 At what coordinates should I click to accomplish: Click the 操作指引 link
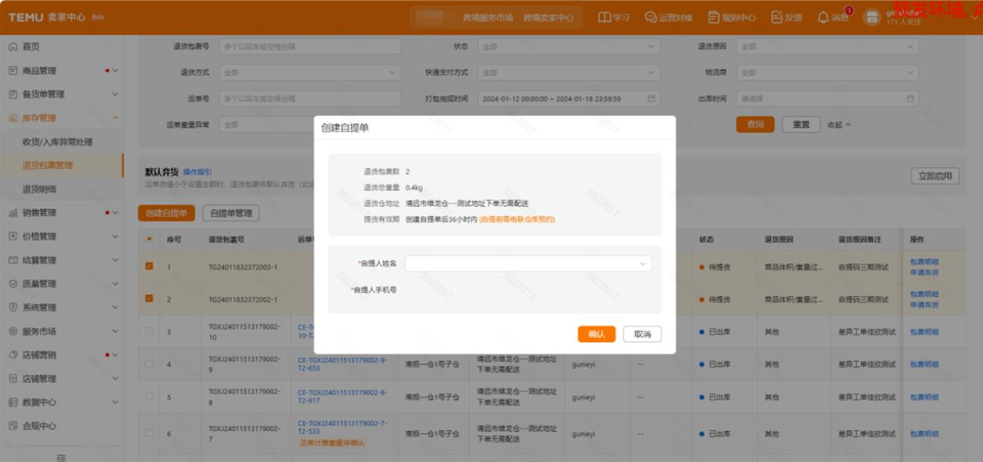(x=198, y=172)
